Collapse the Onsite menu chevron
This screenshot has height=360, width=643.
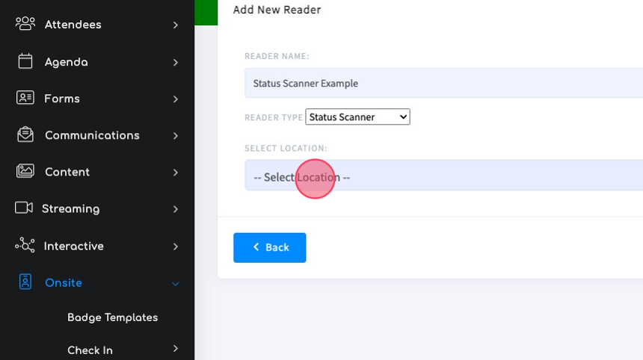click(176, 283)
